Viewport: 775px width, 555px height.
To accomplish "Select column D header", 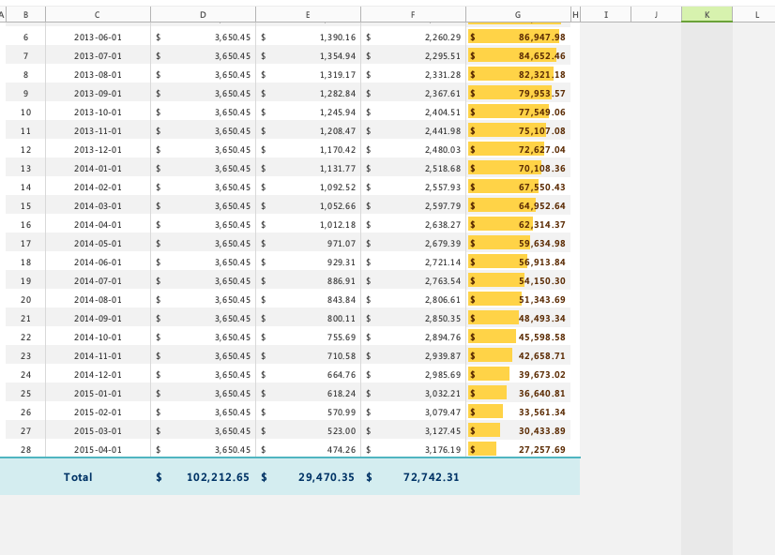I will click(203, 14).
